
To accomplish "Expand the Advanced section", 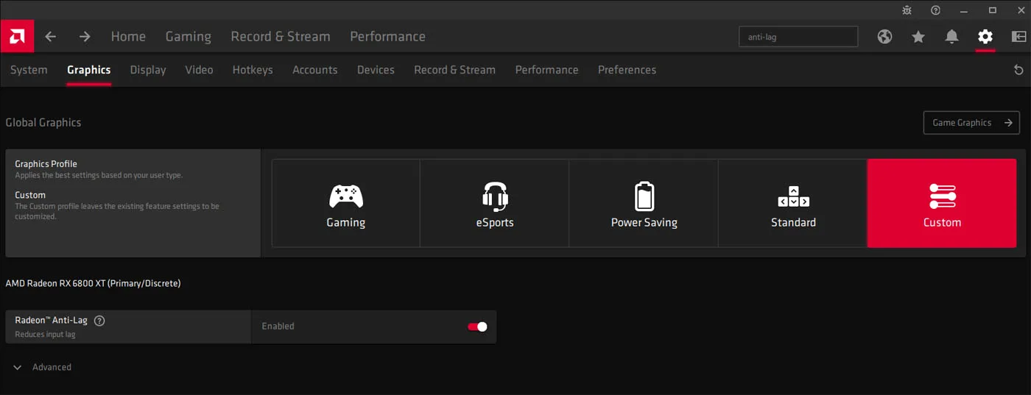I will [43, 367].
